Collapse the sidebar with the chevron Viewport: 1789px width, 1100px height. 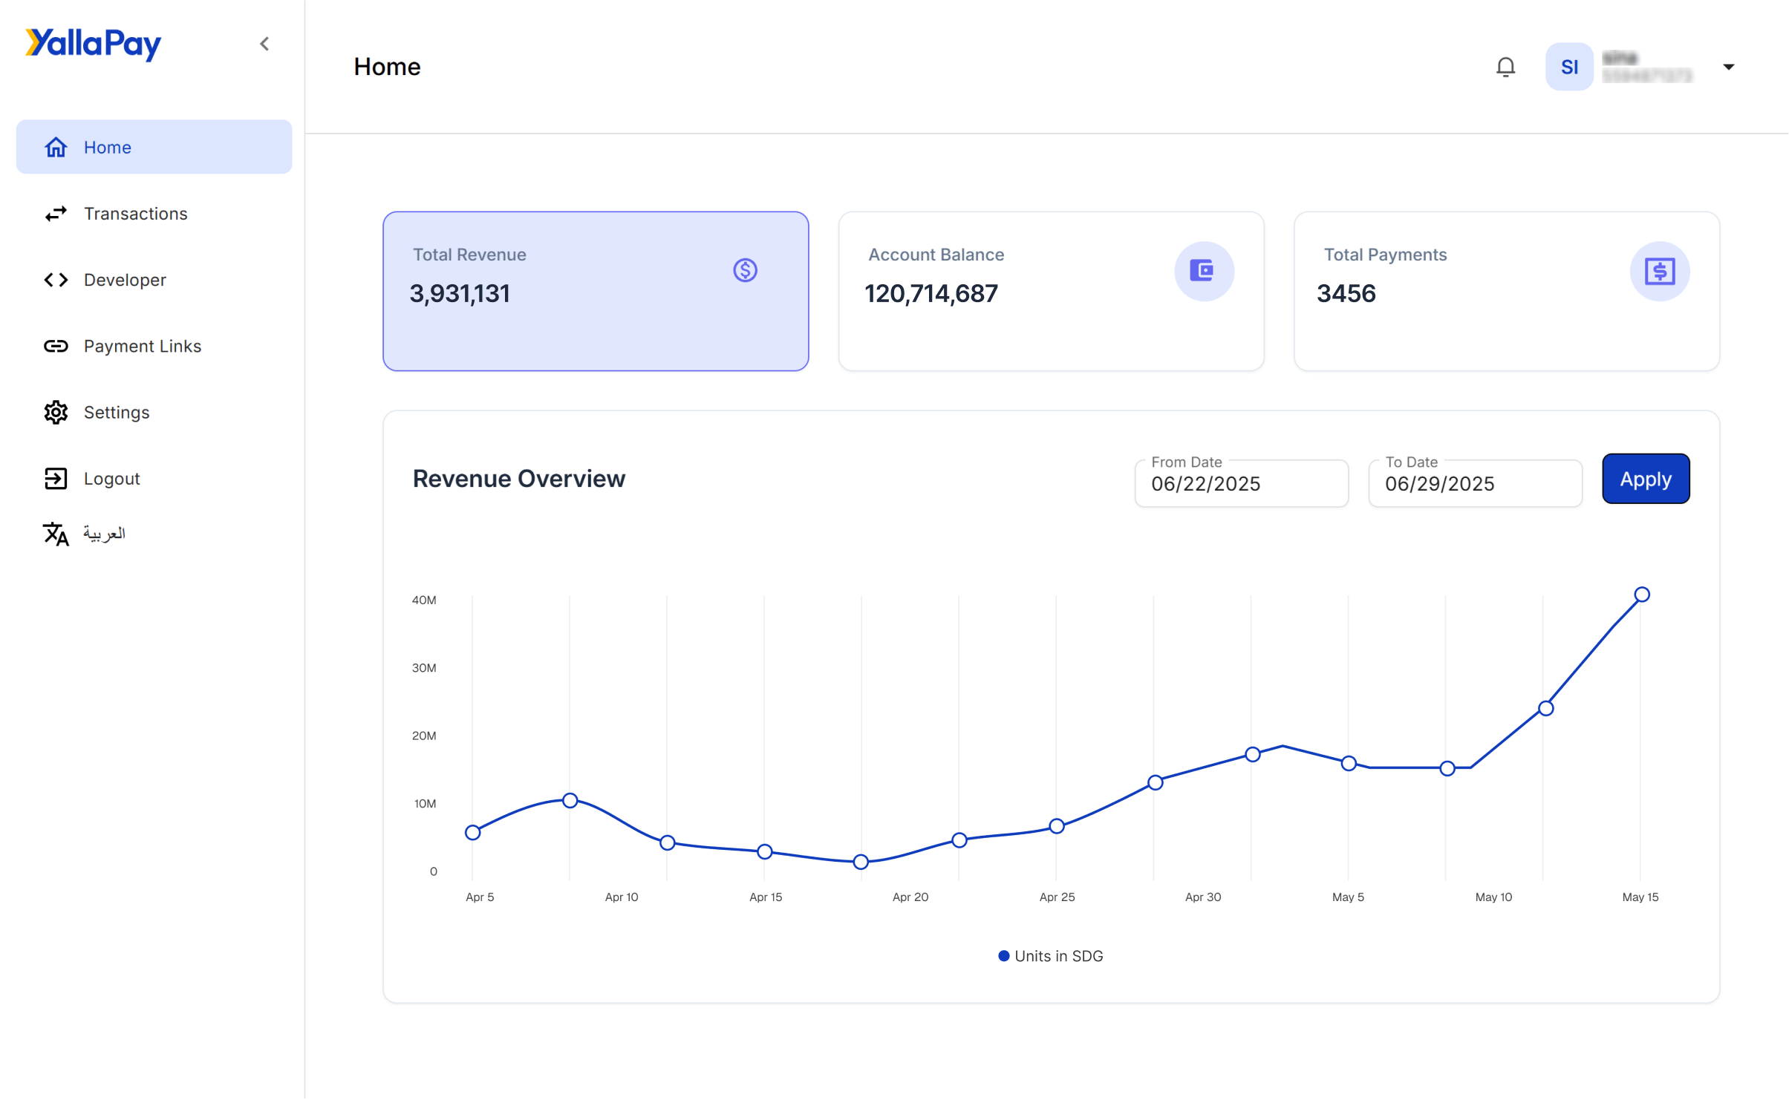coord(264,44)
